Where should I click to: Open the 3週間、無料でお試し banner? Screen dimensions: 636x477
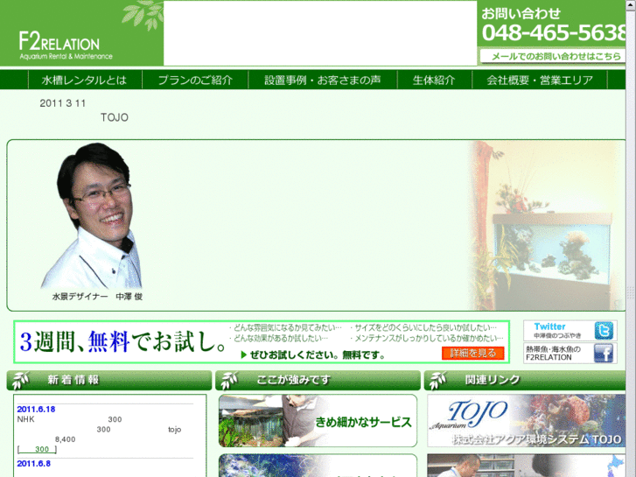pos(262,342)
